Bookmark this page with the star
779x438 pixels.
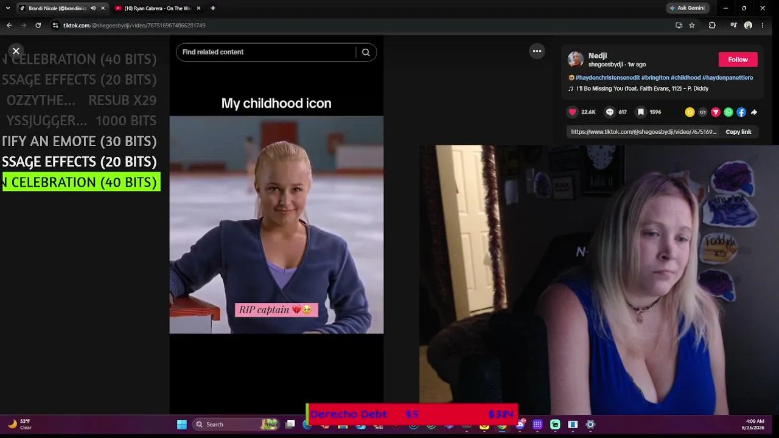(692, 26)
